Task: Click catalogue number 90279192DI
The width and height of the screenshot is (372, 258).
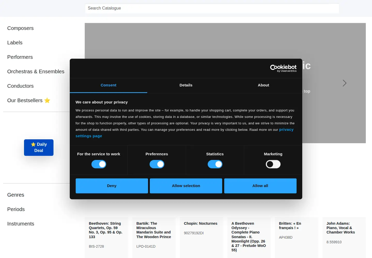Action: pyautogui.click(x=194, y=233)
